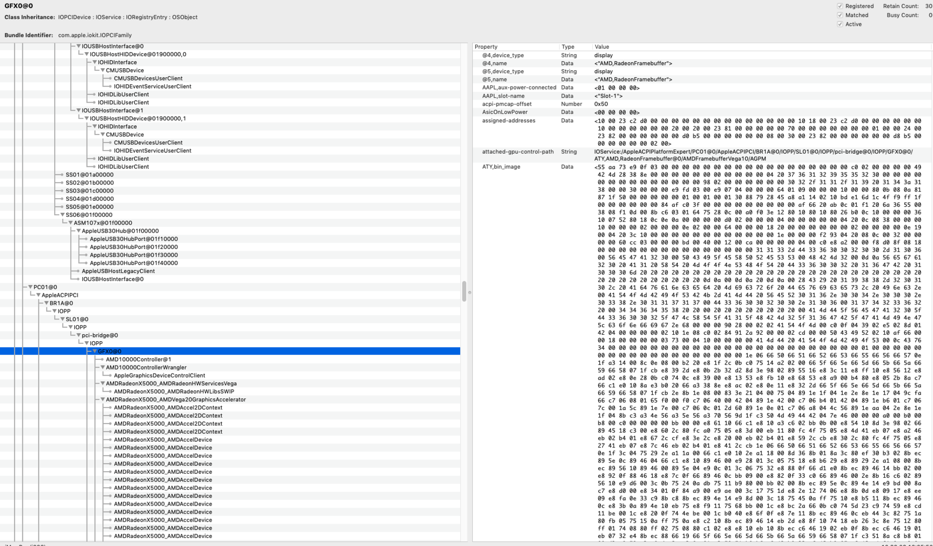Screen dimensions: 933x546
Task: Select the SS05@01e00000 entry
Action: (x=90, y=207)
